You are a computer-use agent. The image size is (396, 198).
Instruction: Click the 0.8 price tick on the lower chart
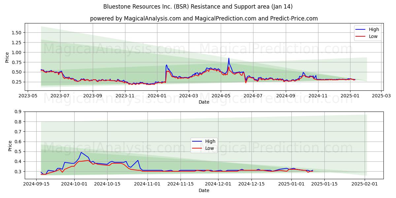(x=18, y=122)
